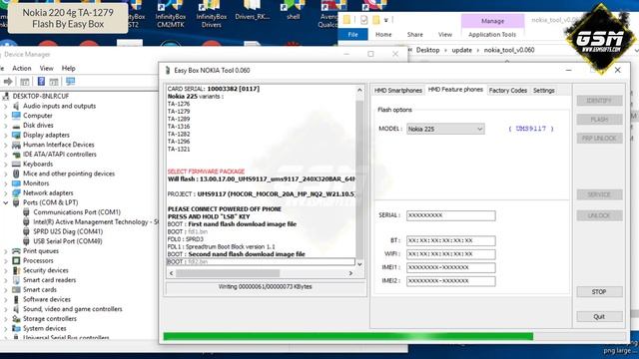The width and height of the screenshot is (639, 359).
Task: Click the Quit button
Action: click(599, 317)
